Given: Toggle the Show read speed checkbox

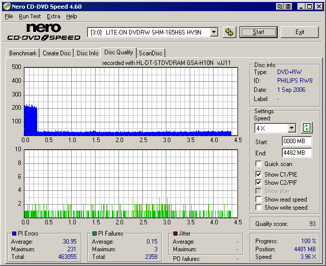Looking at the screenshot, I should pyautogui.click(x=259, y=199).
